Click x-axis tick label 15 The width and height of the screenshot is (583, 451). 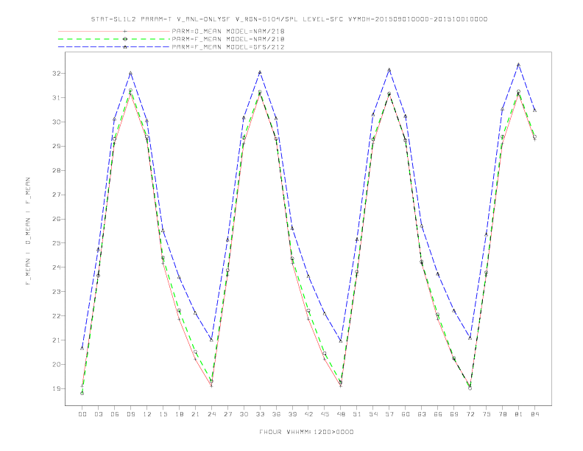pos(163,414)
